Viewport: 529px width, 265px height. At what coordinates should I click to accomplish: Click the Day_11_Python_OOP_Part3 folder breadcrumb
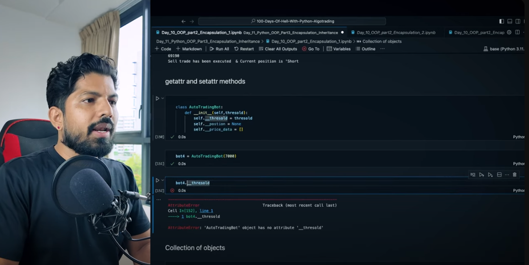click(x=208, y=41)
